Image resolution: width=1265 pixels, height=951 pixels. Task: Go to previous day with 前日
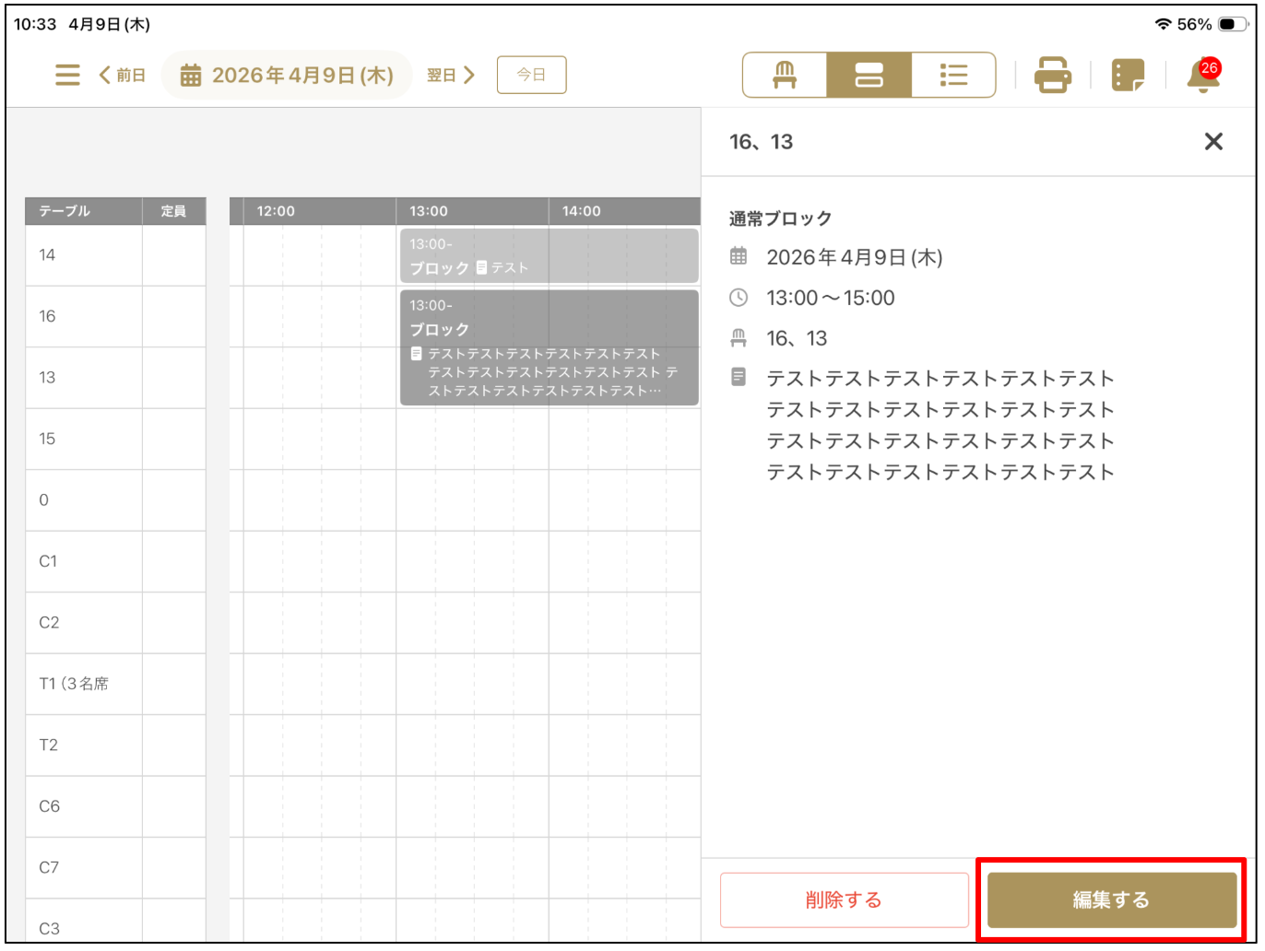[x=121, y=75]
